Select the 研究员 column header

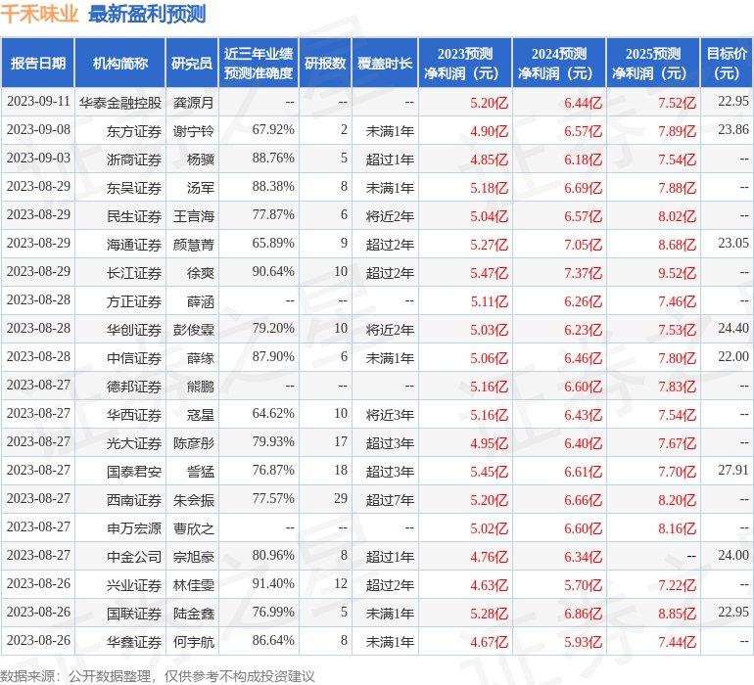tap(192, 63)
